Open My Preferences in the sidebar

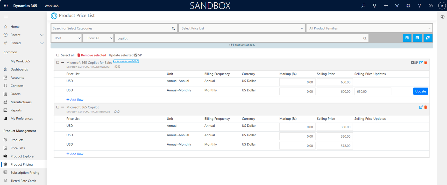click(x=22, y=118)
